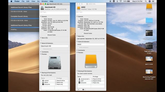Open the View menu
165x92 pixels.
pyautogui.click(x=33, y=1)
